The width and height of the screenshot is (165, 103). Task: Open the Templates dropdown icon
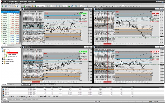[76, 6]
